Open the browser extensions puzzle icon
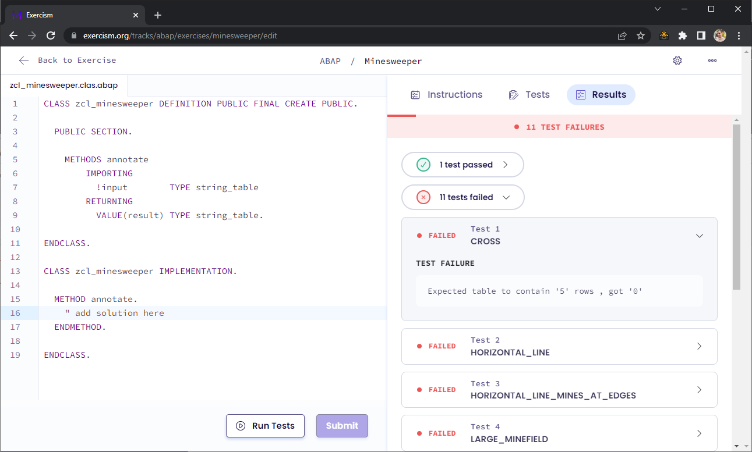 point(683,35)
